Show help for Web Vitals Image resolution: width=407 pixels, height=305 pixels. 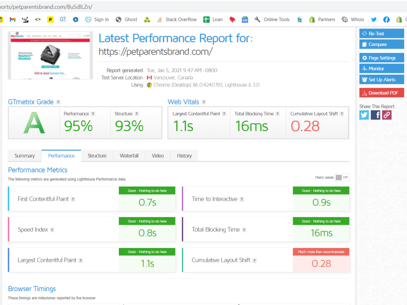click(x=204, y=102)
